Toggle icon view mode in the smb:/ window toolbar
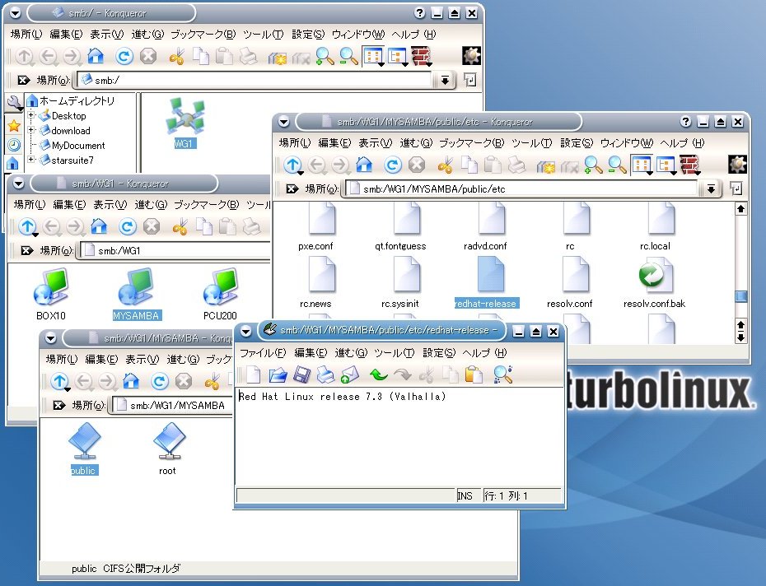 point(374,56)
